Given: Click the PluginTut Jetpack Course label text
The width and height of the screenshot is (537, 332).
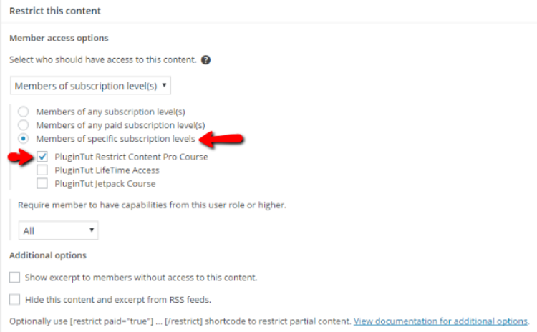Looking at the screenshot, I should pos(105,184).
